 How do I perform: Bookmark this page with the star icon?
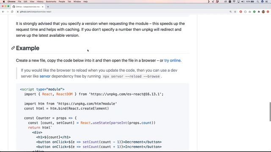(x=235, y=12)
